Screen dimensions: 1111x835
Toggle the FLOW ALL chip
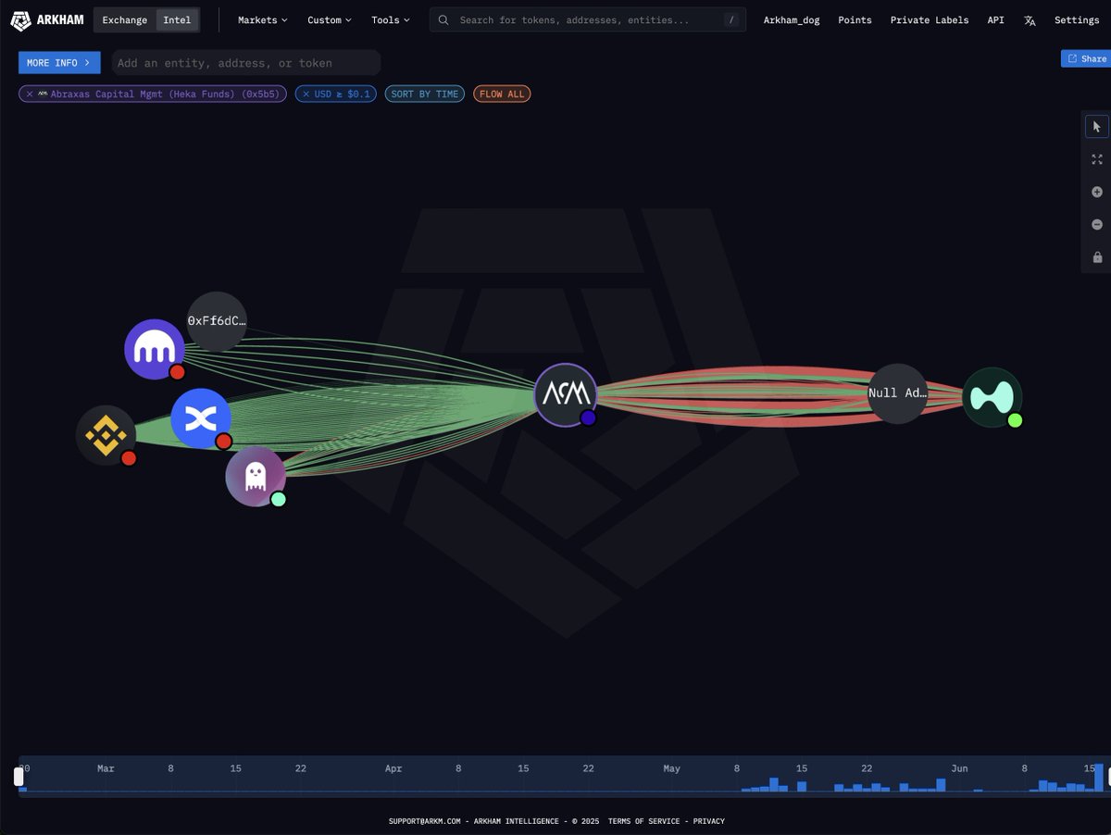pos(502,93)
